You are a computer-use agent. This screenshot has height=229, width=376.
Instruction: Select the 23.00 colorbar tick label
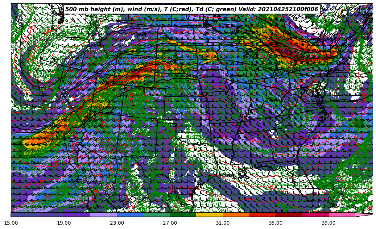click(117, 223)
